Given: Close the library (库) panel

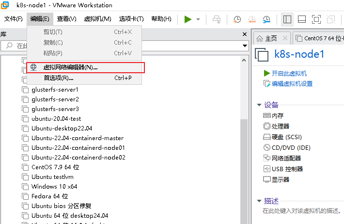Looking at the screenshot, I should click(x=245, y=34).
